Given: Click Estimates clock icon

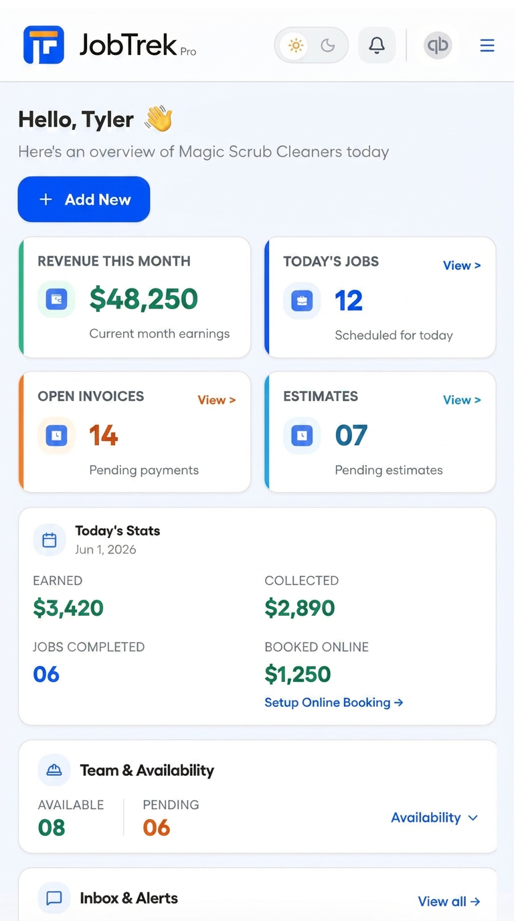Looking at the screenshot, I should pos(302,436).
